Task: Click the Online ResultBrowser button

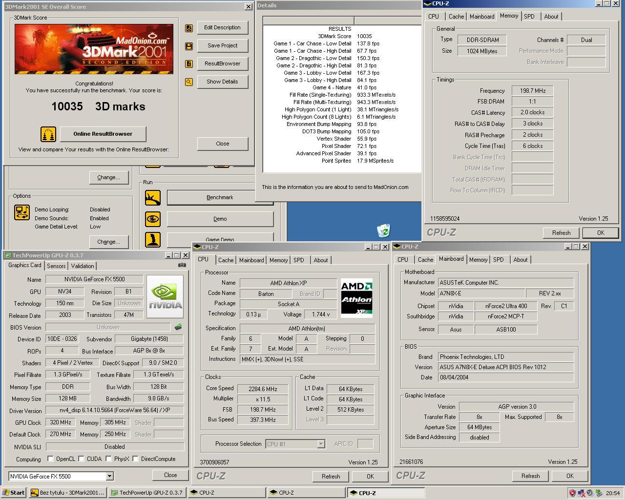Action: 103,134
